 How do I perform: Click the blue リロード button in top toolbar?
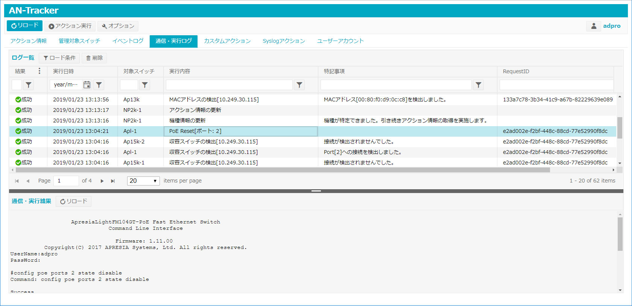coord(24,26)
